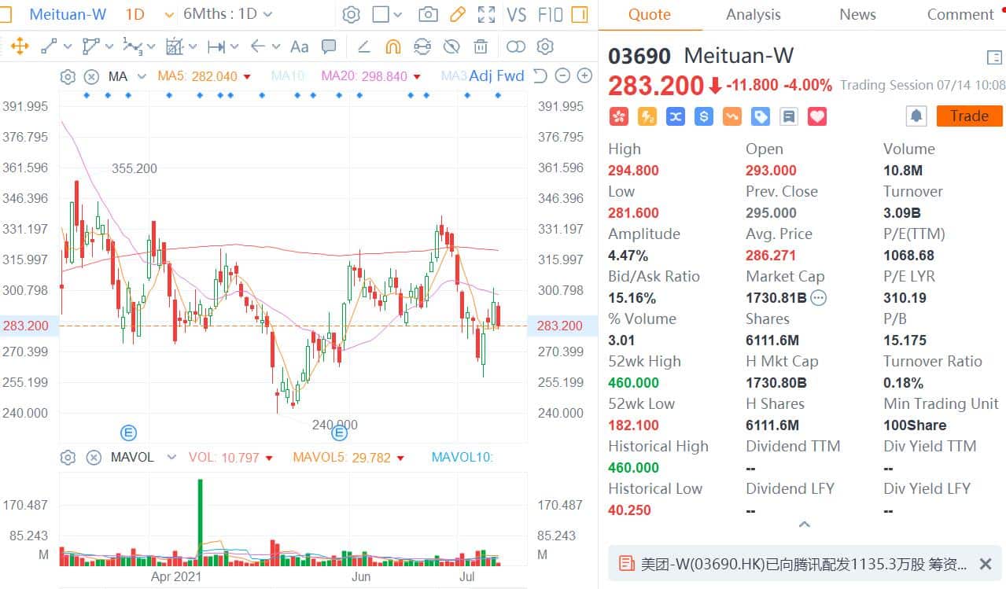Open VS stock comparison
This screenshot has width=1006, height=589.
(517, 14)
